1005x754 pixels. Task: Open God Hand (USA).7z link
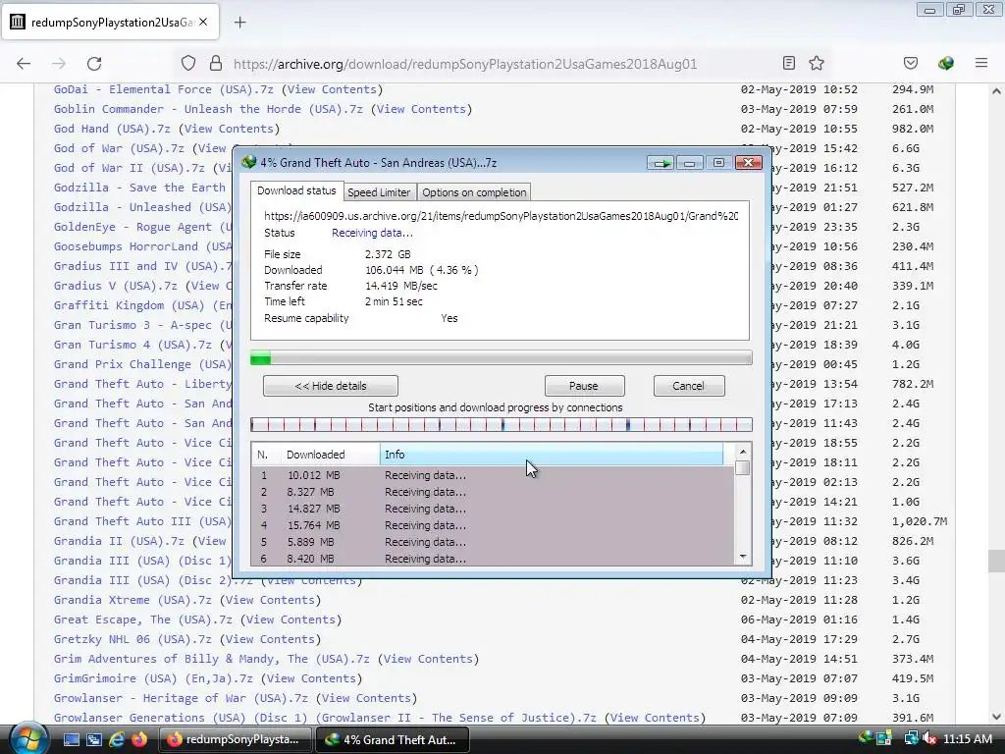tap(112, 129)
